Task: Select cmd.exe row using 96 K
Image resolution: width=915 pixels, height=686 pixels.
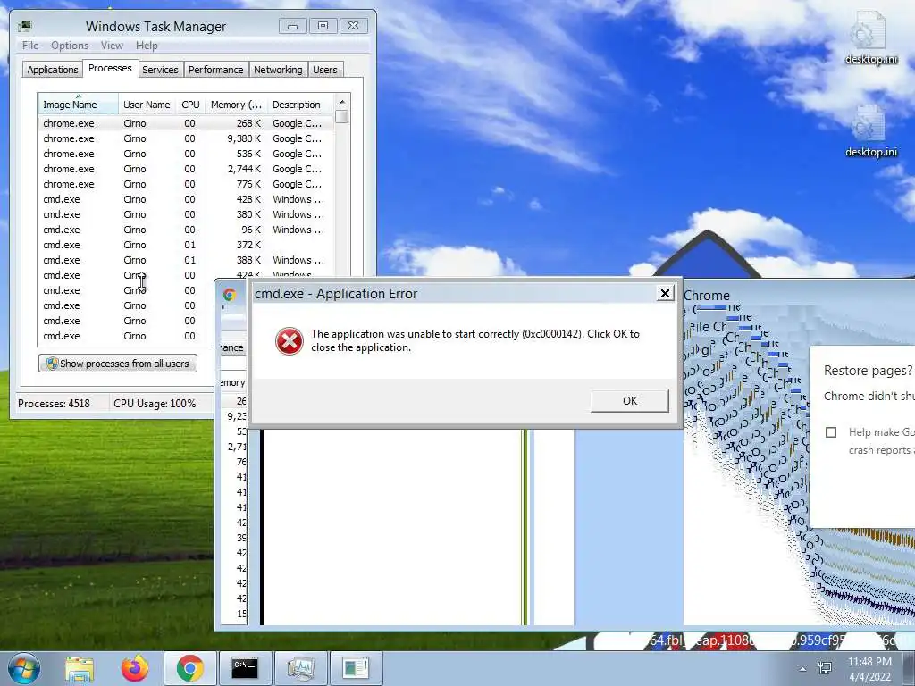Action: click(186, 230)
